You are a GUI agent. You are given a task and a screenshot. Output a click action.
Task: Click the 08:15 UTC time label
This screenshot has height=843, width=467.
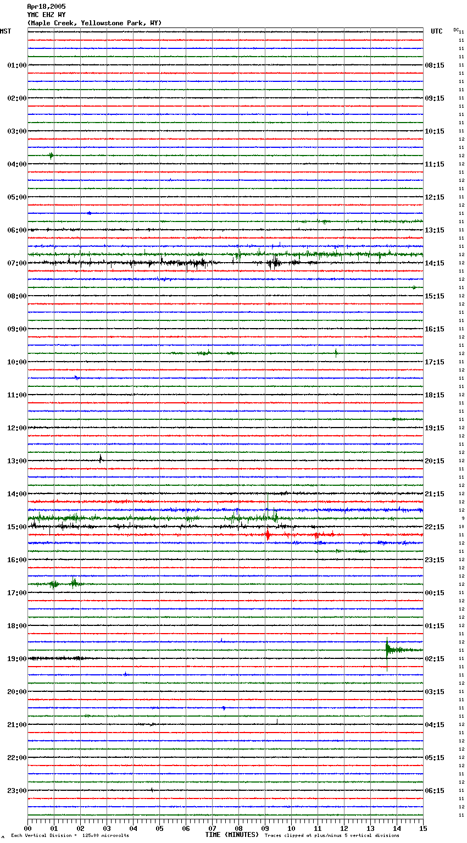(x=435, y=65)
